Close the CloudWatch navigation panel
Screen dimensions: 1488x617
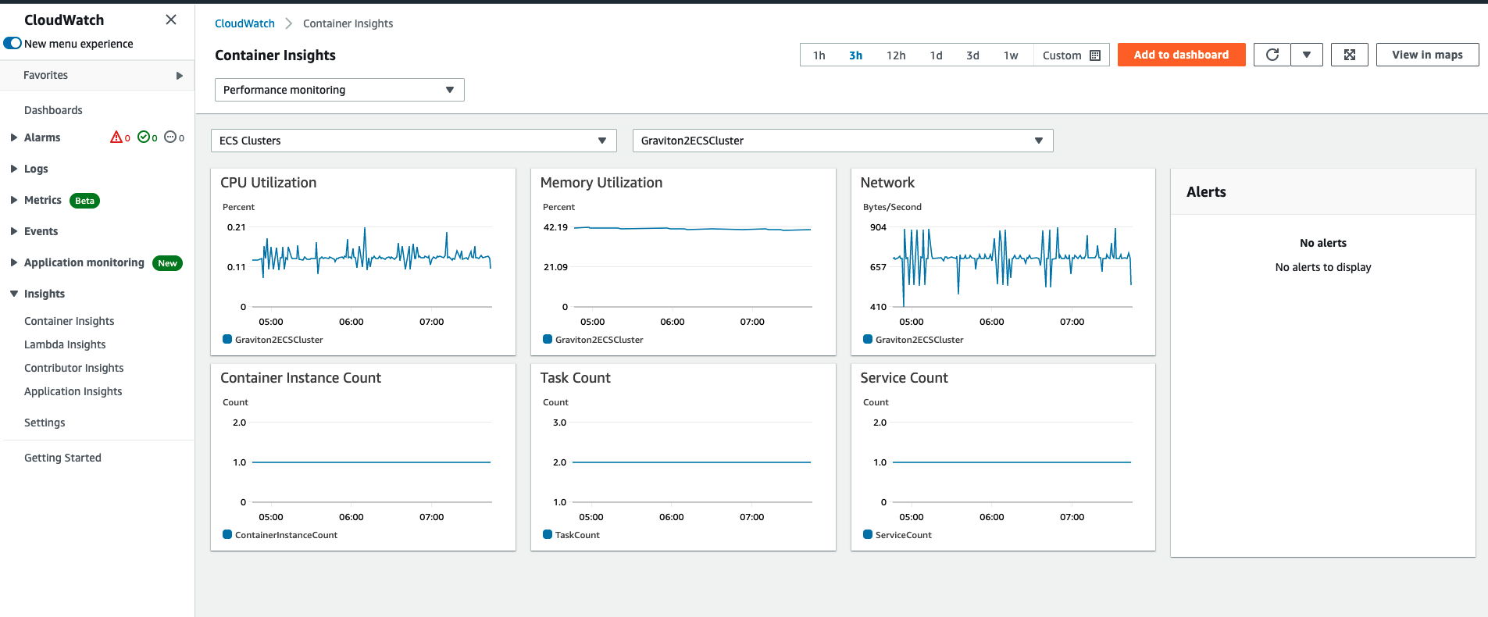[171, 20]
